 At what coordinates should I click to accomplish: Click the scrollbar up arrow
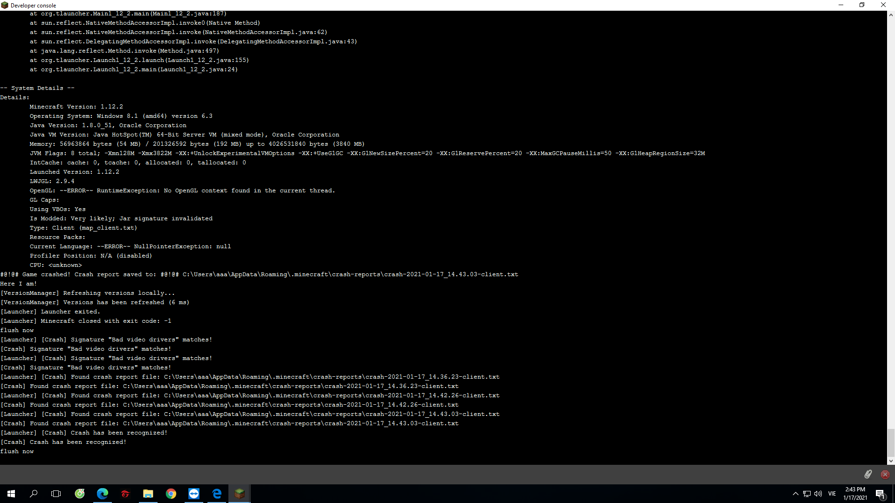tap(891, 15)
